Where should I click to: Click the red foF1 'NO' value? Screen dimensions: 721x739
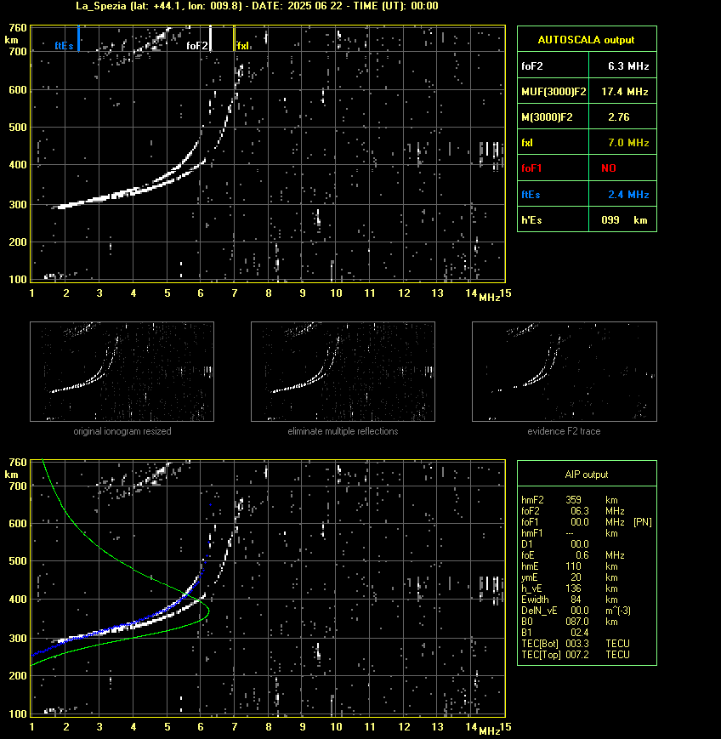(x=609, y=168)
